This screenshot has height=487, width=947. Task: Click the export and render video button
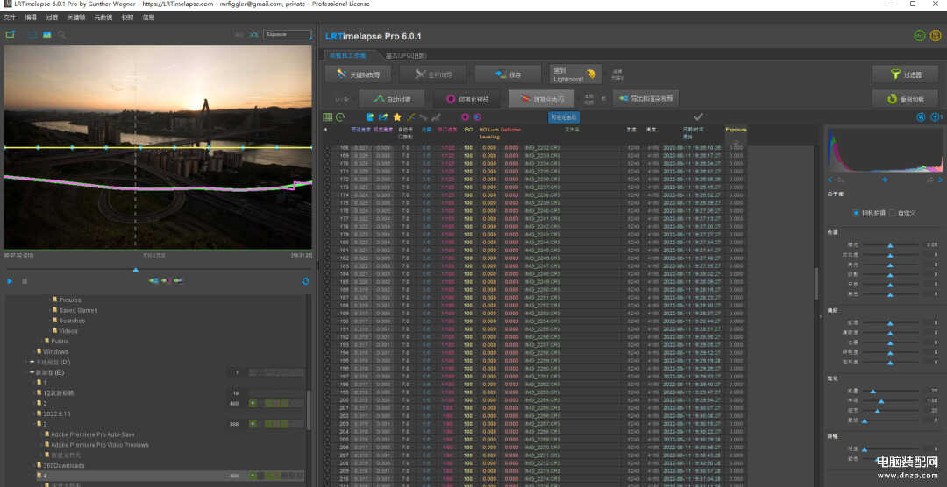(x=645, y=99)
